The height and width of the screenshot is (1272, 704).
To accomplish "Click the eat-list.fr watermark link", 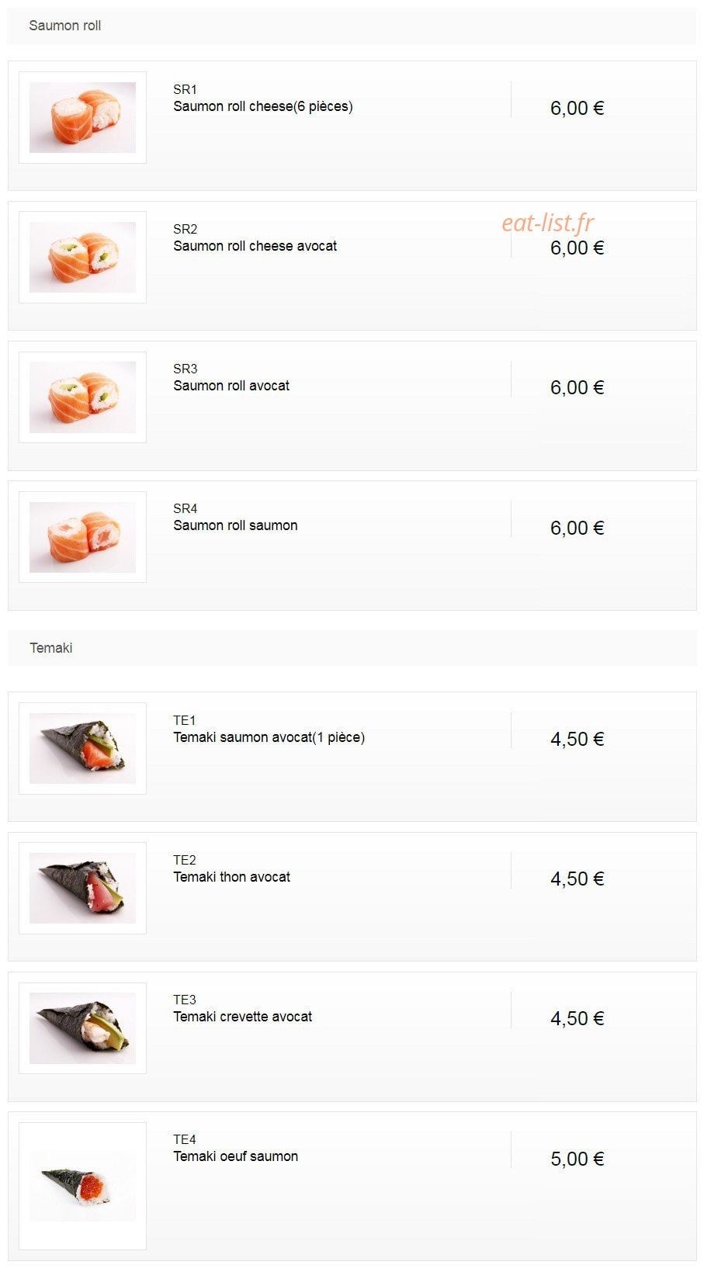I will click(548, 223).
